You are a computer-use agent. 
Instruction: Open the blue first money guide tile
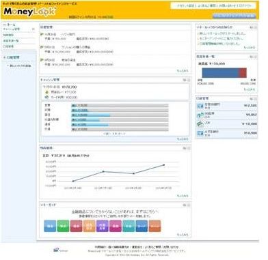tap(50, 226)
